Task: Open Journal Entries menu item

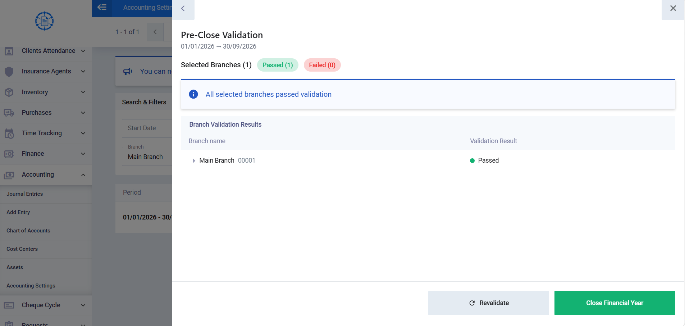Action: click(x=24, y=194)
